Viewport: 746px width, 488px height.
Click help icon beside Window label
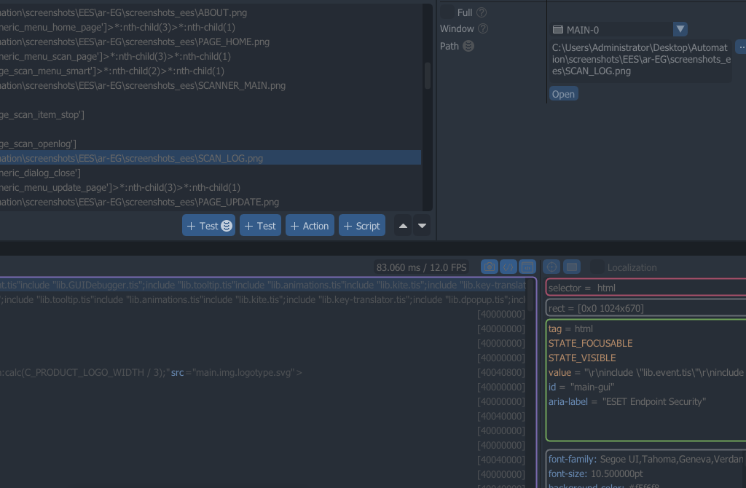tap(483, 29)
